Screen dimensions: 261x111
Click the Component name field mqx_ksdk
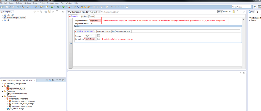tap(95, 20)
